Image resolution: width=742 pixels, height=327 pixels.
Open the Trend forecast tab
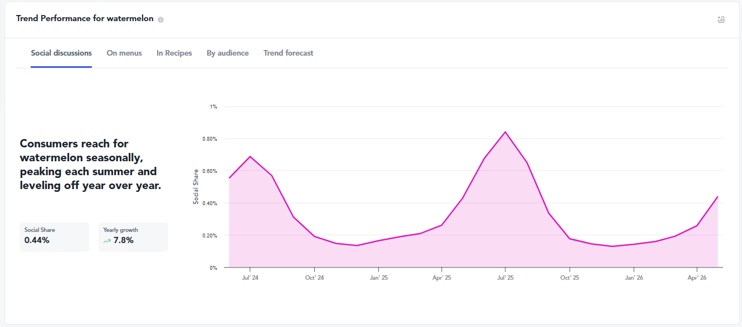(289, 53)
